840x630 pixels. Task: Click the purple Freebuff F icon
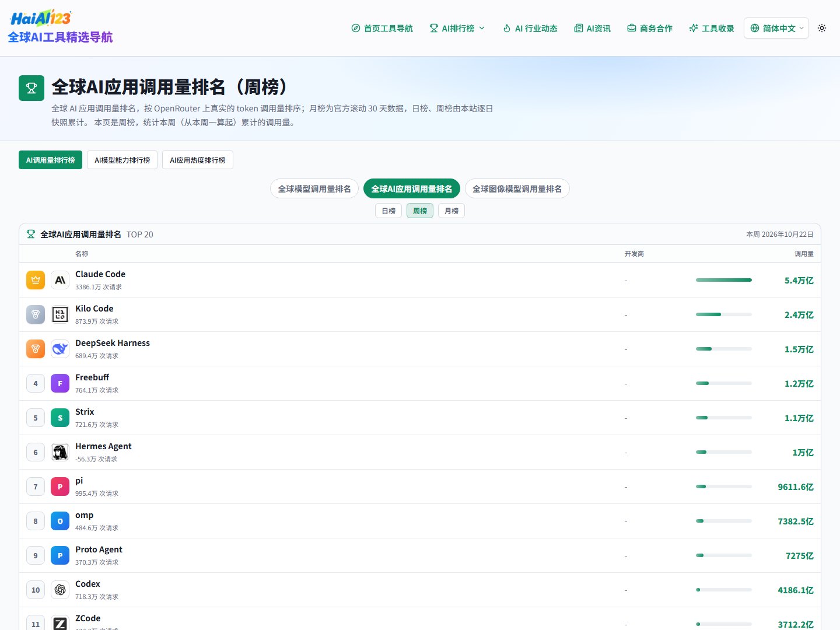60,383
